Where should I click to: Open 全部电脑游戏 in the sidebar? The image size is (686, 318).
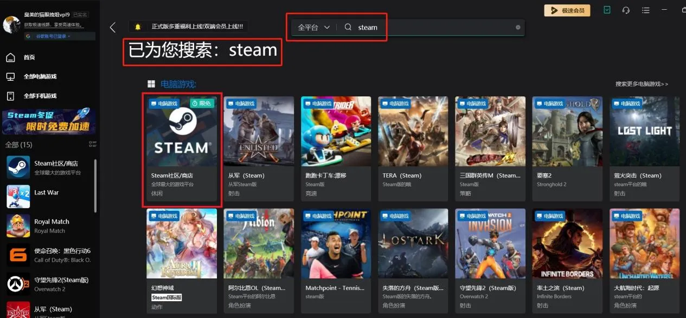coord(40,76)
